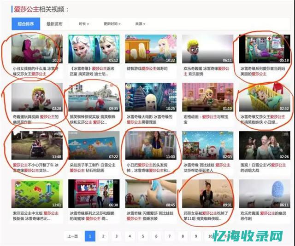Viewport: 295px width, 246px height.
Task: Click bottom-row title 欢乐奇趣蛋 爱莎公主的幽灵恶作剧
Action: [263, 216]
